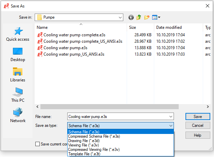Image resolution: width=214 pixels, height=157 pixels.
Task: Go up one folder level
Action: pyautogui.click(x=139, y=17)
